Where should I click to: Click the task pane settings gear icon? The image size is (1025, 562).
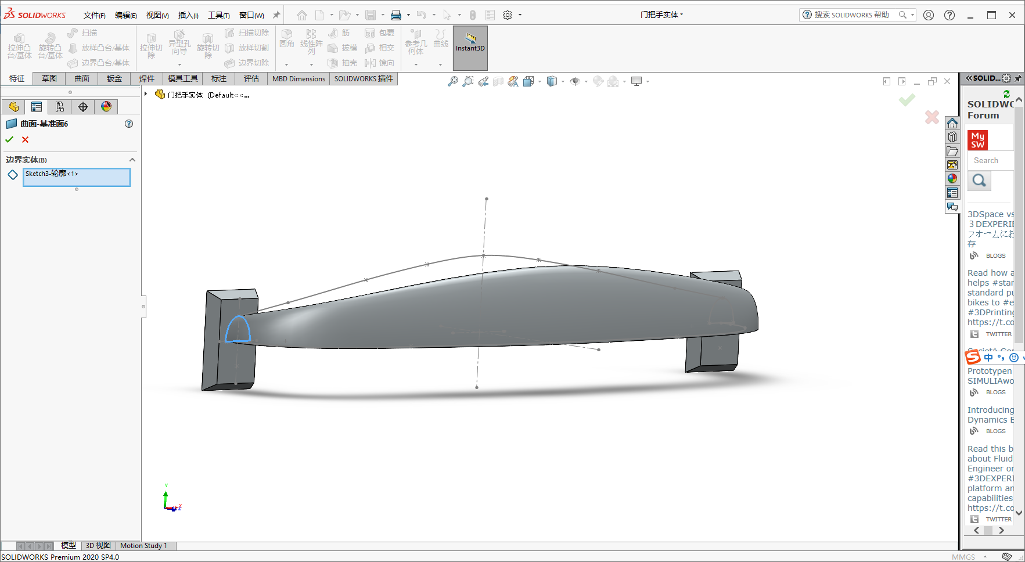[x=1006, y=78]
